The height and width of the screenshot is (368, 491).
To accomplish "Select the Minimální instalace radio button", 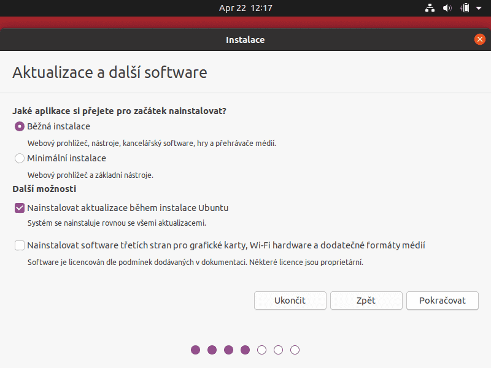I will [x=20, y=158].
